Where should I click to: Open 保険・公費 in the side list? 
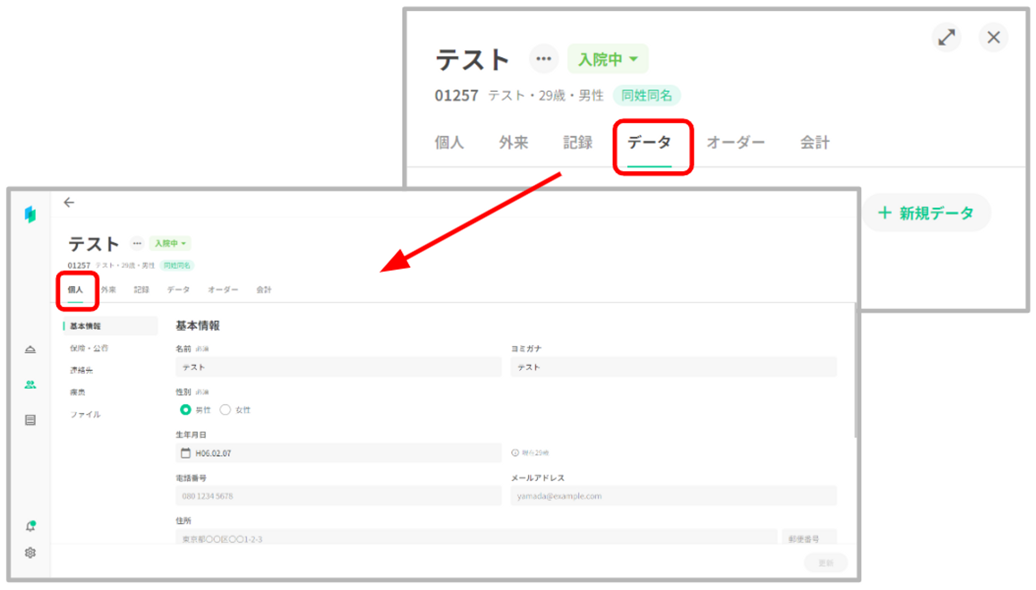click(x=89, y=348)
